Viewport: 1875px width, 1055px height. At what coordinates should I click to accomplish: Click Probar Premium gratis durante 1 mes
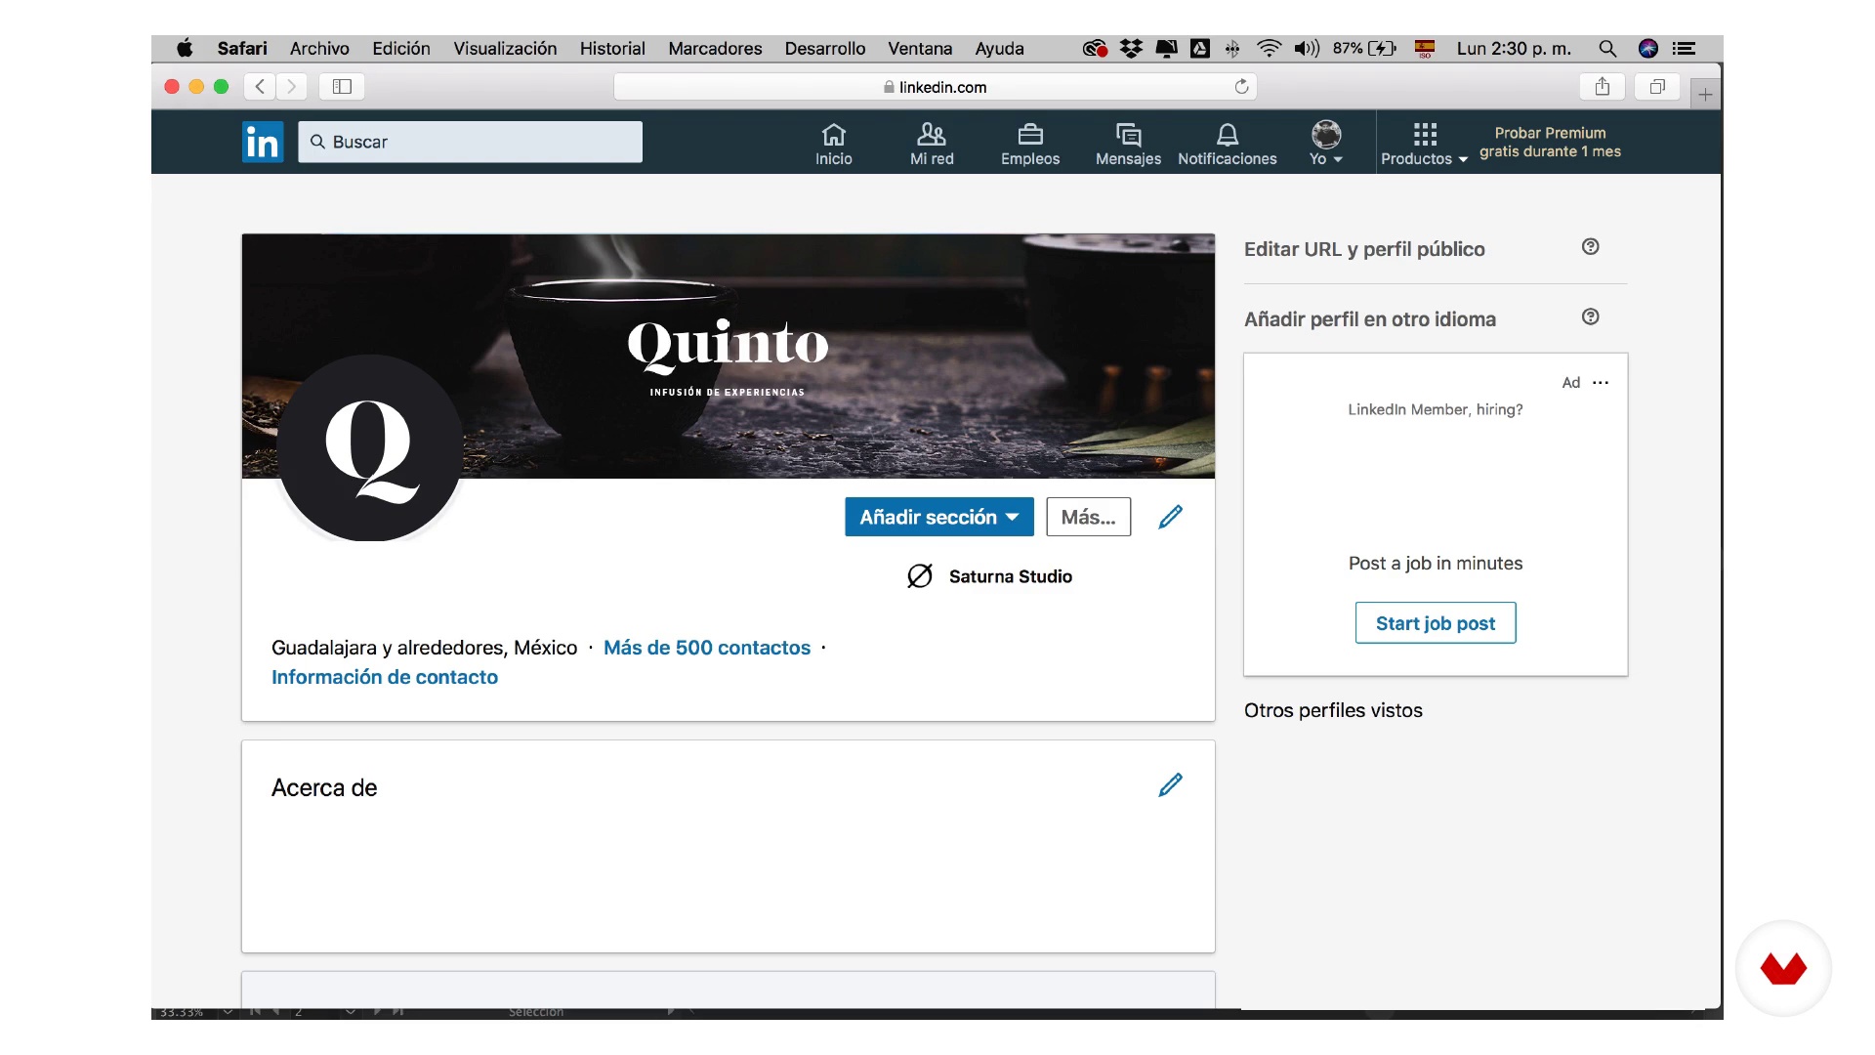click(x=1550, y=143)
